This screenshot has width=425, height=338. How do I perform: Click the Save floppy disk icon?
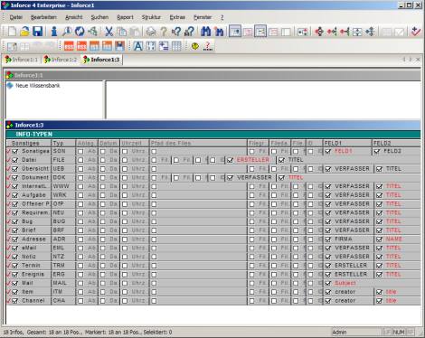pos(38,32)
